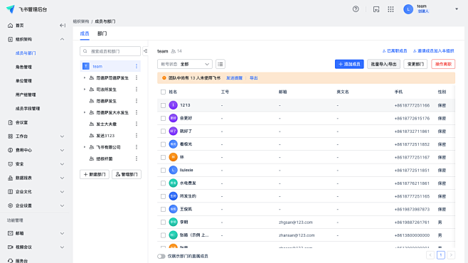468x263 pixels.
Task: Click the red 操作离职 button
Action: pos(443,64)
